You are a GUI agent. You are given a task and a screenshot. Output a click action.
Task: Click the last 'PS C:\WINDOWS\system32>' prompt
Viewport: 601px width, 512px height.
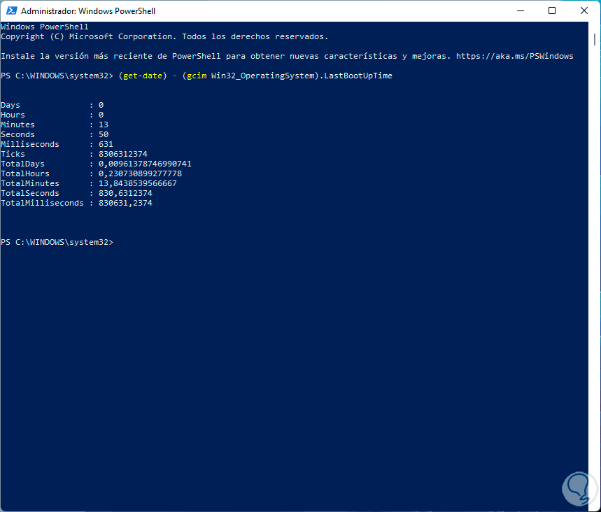point(57,242)
